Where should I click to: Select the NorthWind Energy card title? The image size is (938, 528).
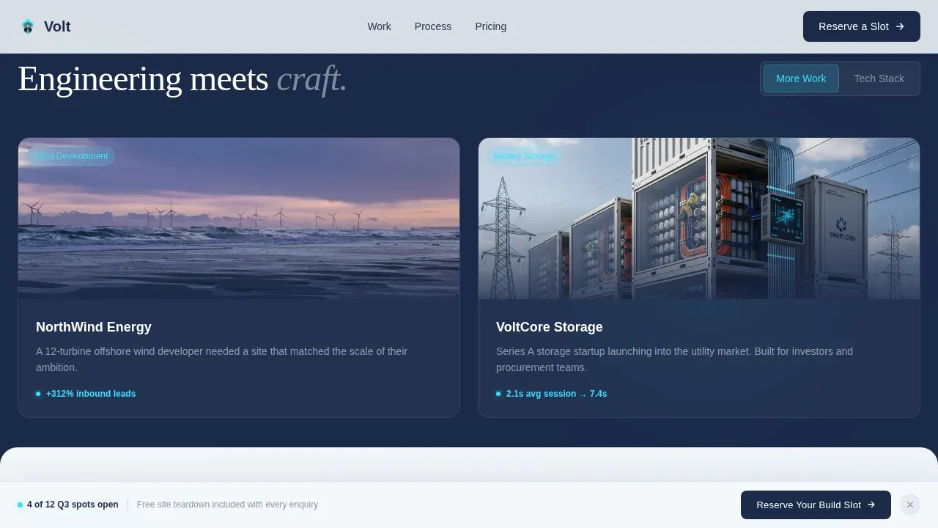pos(94,327)
